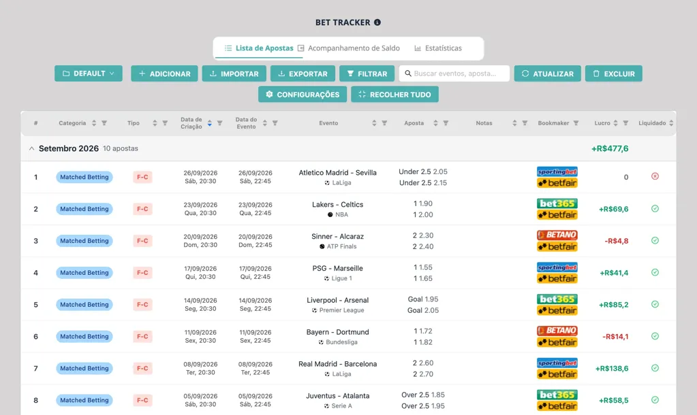Click Matched Betting tag in row 1
The width and height of the screenshot is (697, 415).
coord(84,177)
